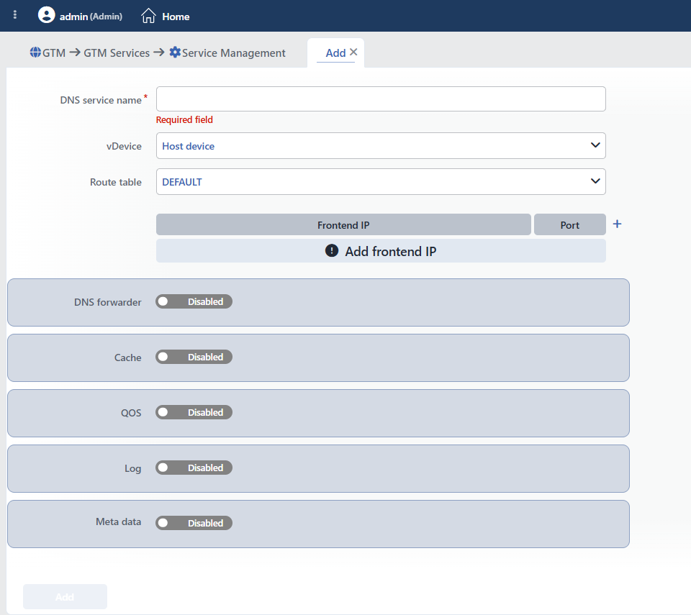The height and width of the screenshot is (615, 691).
Task: Click the admin user avatar icon
Action: click(46, 15)
